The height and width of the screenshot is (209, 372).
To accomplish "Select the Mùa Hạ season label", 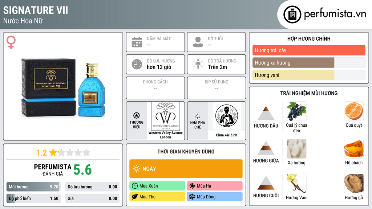I will coord(204,186).
